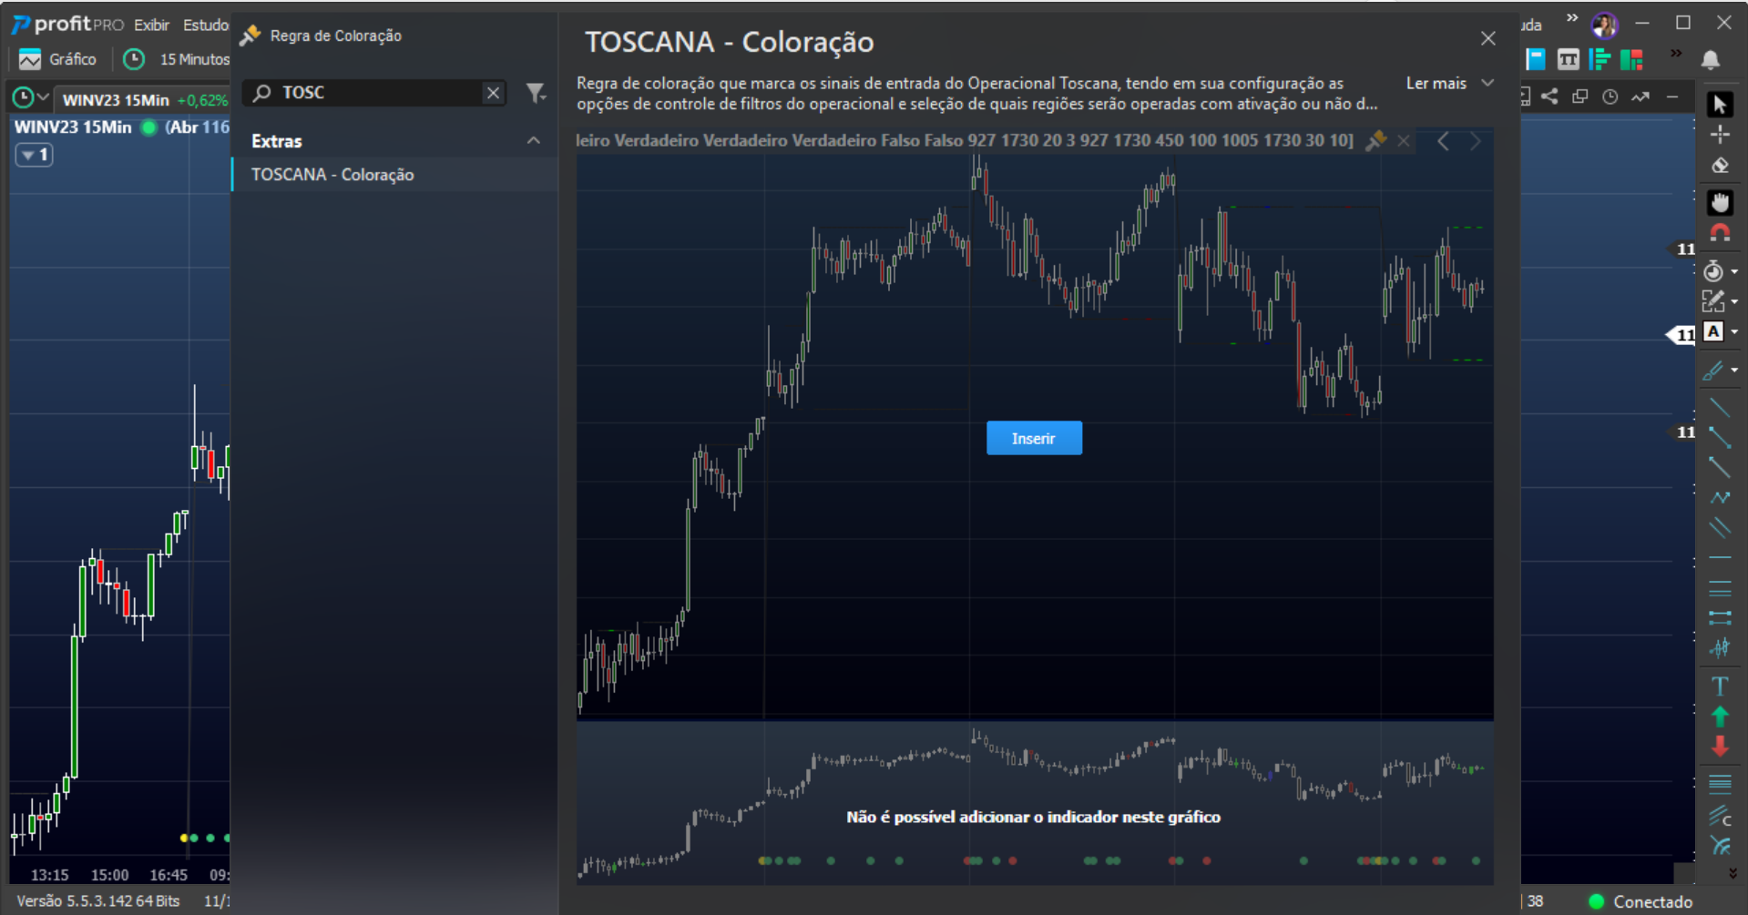Select the channel lines C tool

coord(1719,815)
